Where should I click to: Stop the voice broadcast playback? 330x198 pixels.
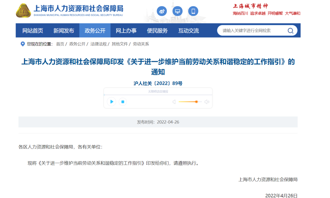123,102
